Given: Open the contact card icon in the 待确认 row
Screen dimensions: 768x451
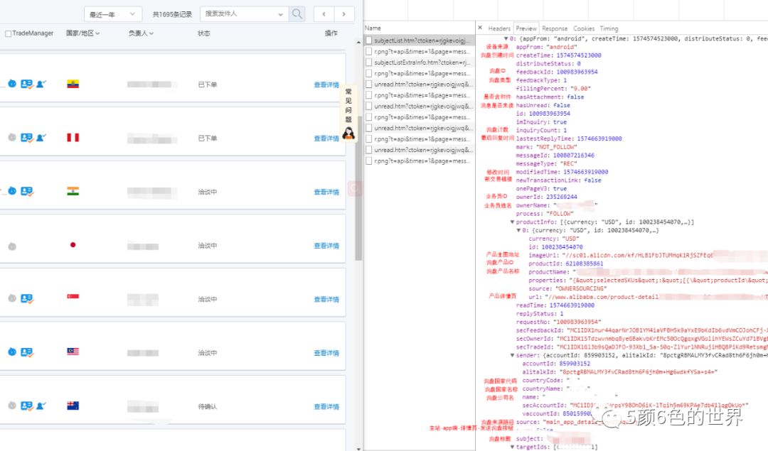Looking at the screenshot, I should point(27,406).
